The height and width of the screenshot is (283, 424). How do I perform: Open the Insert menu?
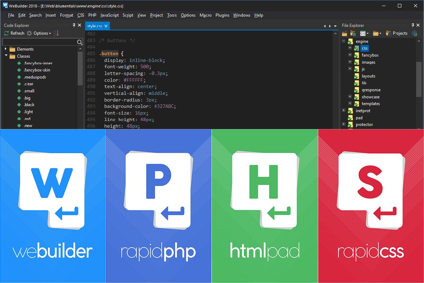click(x=51, y=15)
